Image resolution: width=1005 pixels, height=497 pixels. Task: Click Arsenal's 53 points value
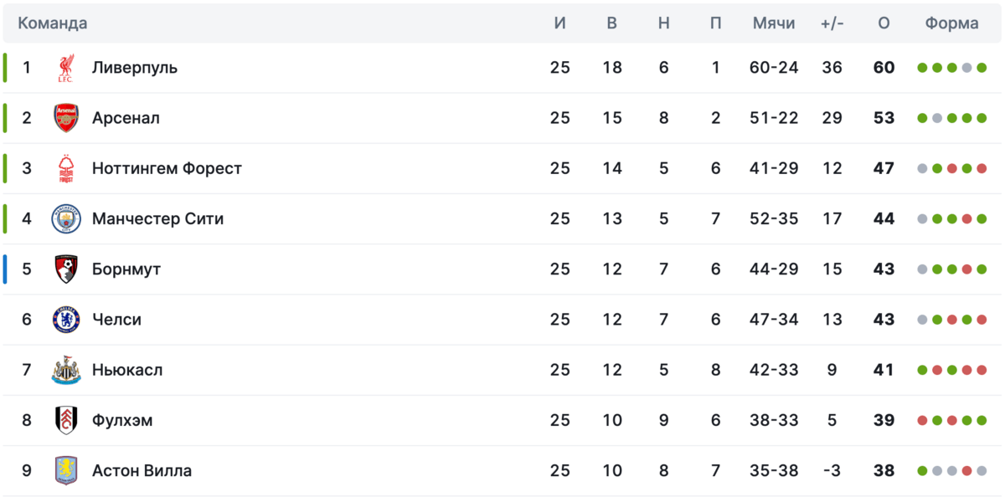click(x=884, y=118)
